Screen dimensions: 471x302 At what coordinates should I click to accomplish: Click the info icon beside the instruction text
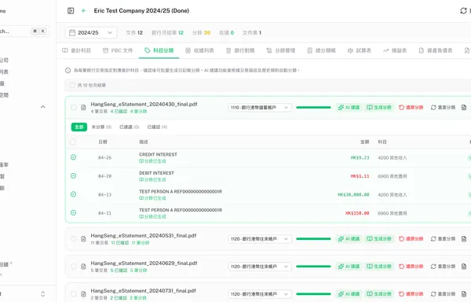tap(68, 70)
